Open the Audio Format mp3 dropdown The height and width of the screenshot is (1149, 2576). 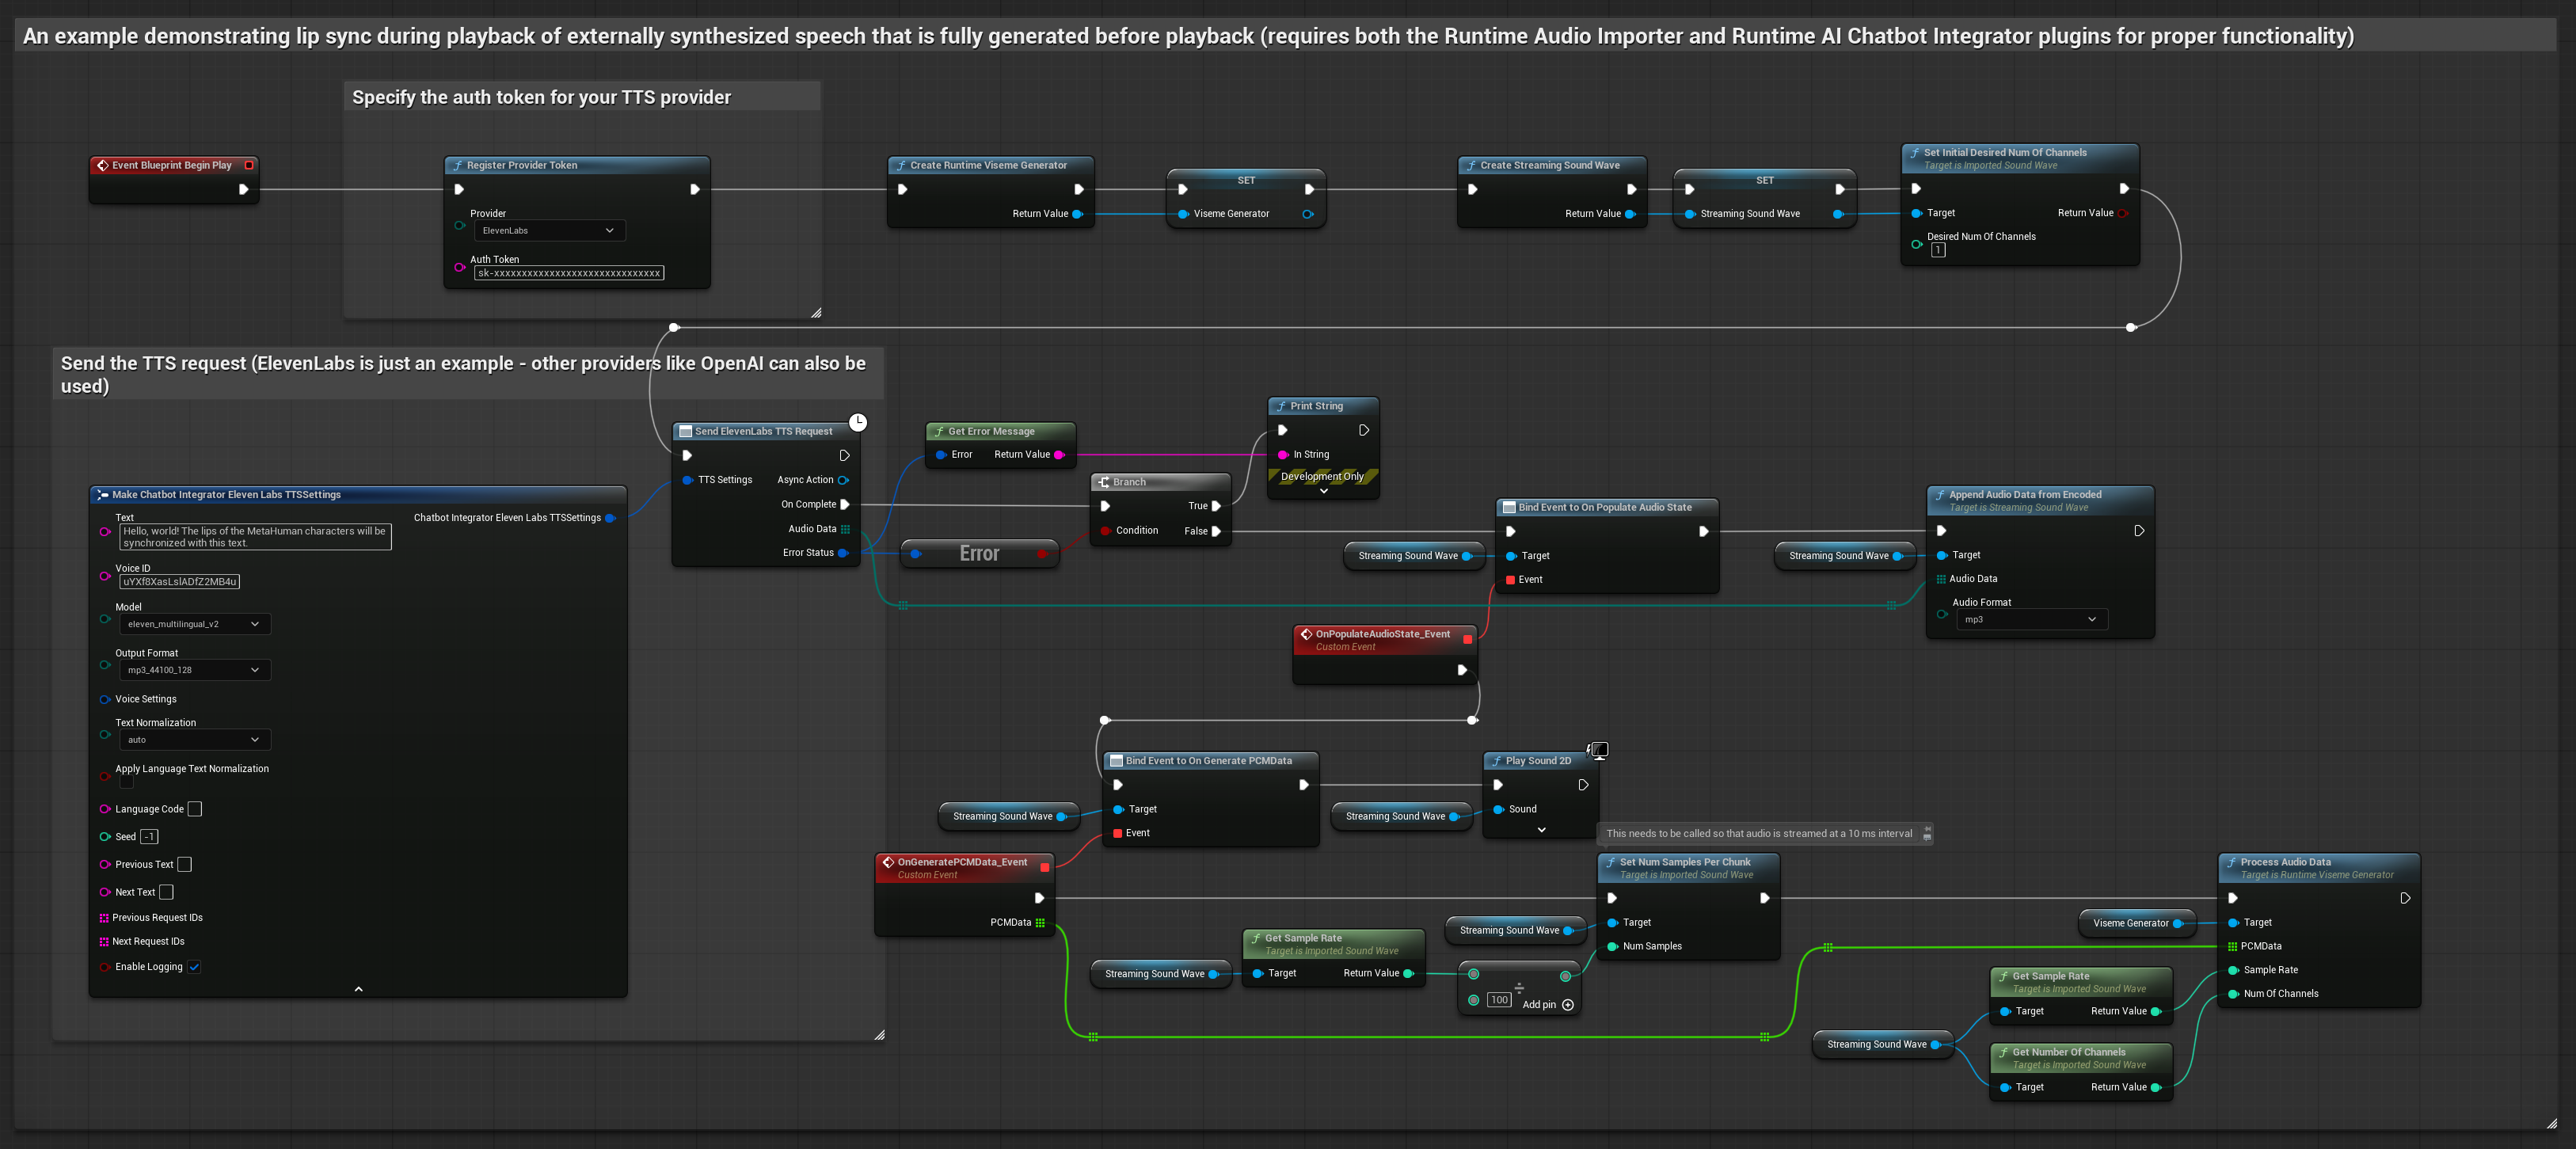pyautogui.click(x=2031, y=620)
